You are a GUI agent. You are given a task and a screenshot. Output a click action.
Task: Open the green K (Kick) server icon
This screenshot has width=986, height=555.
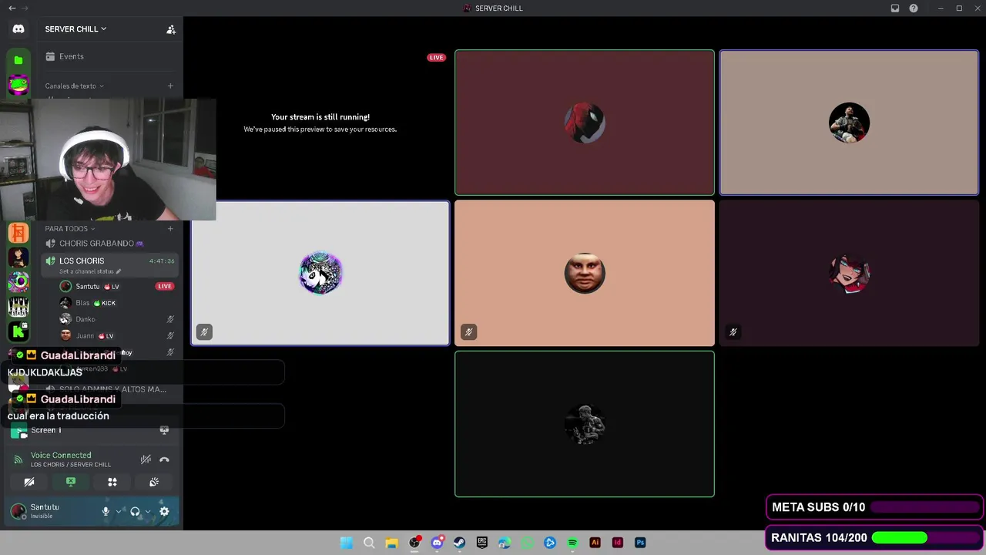(18, 331)
